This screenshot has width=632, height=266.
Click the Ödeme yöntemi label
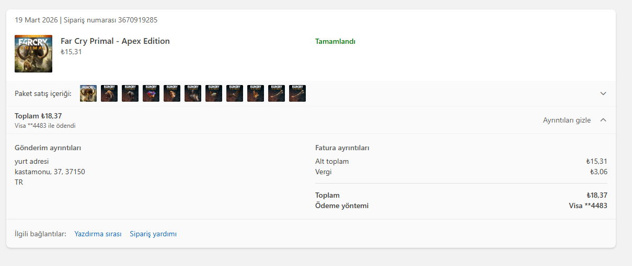[x=342, y=205]
